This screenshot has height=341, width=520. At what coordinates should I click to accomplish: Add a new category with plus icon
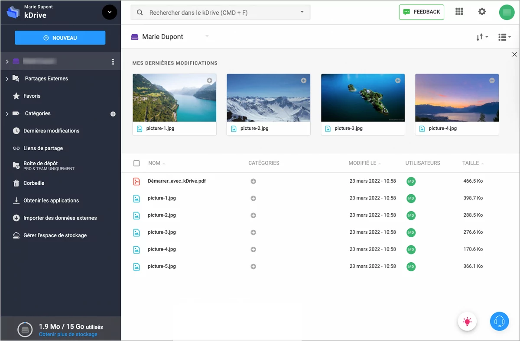click(x=113, y=114)
